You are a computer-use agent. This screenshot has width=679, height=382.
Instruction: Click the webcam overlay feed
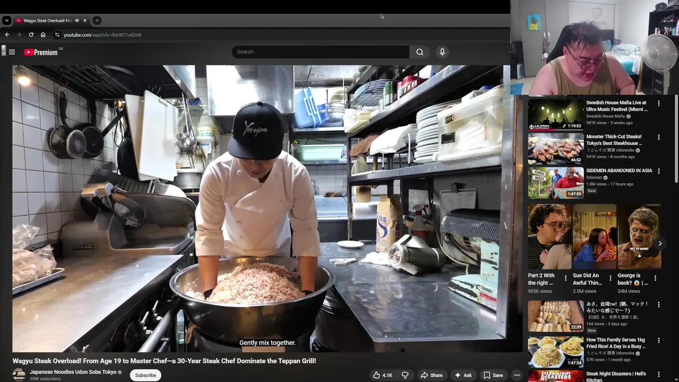(x=595, y=47)
